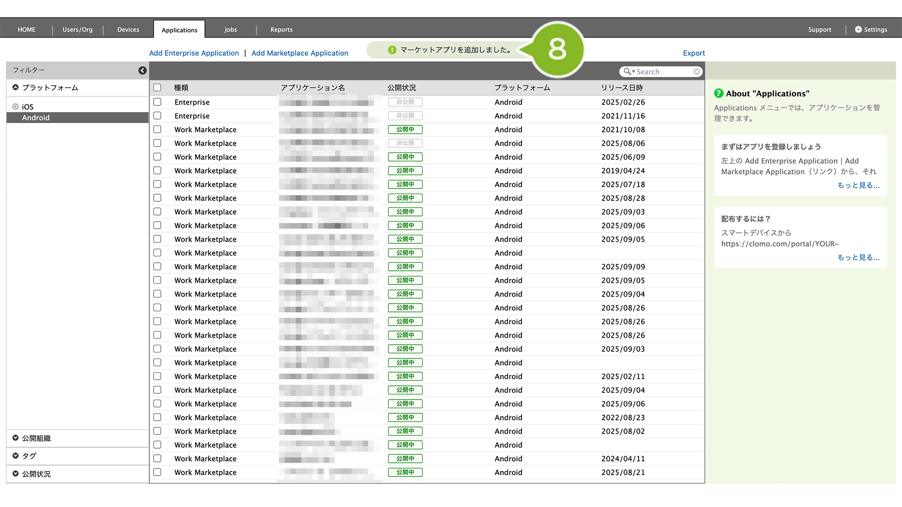Expand the 公開状況 filter section
This screenshot has width=902, height=507.
16,474
